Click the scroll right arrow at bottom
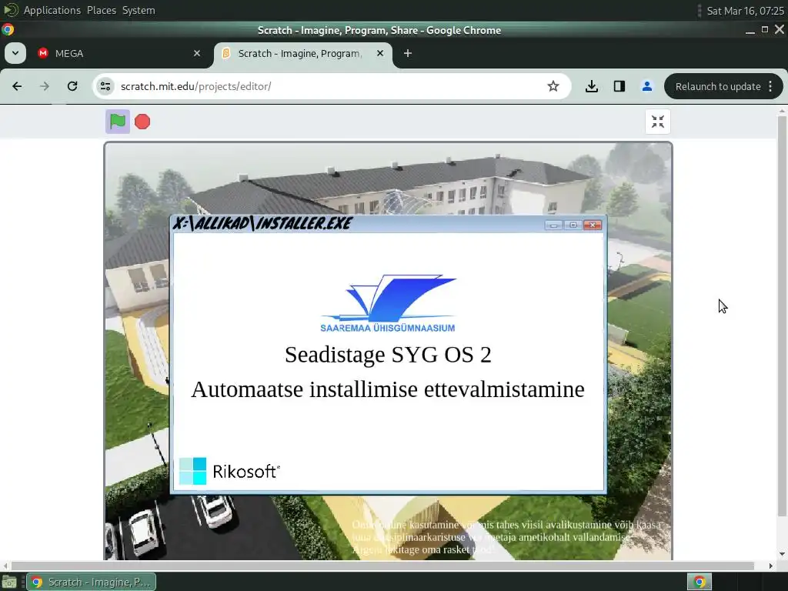The image size is (788, 591). pos(771,566)
